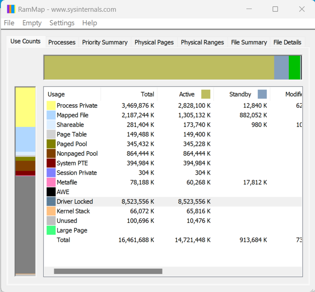The image size is (315, 292).
Task: Select the Large Page row label
Action: tap(72, 230)
